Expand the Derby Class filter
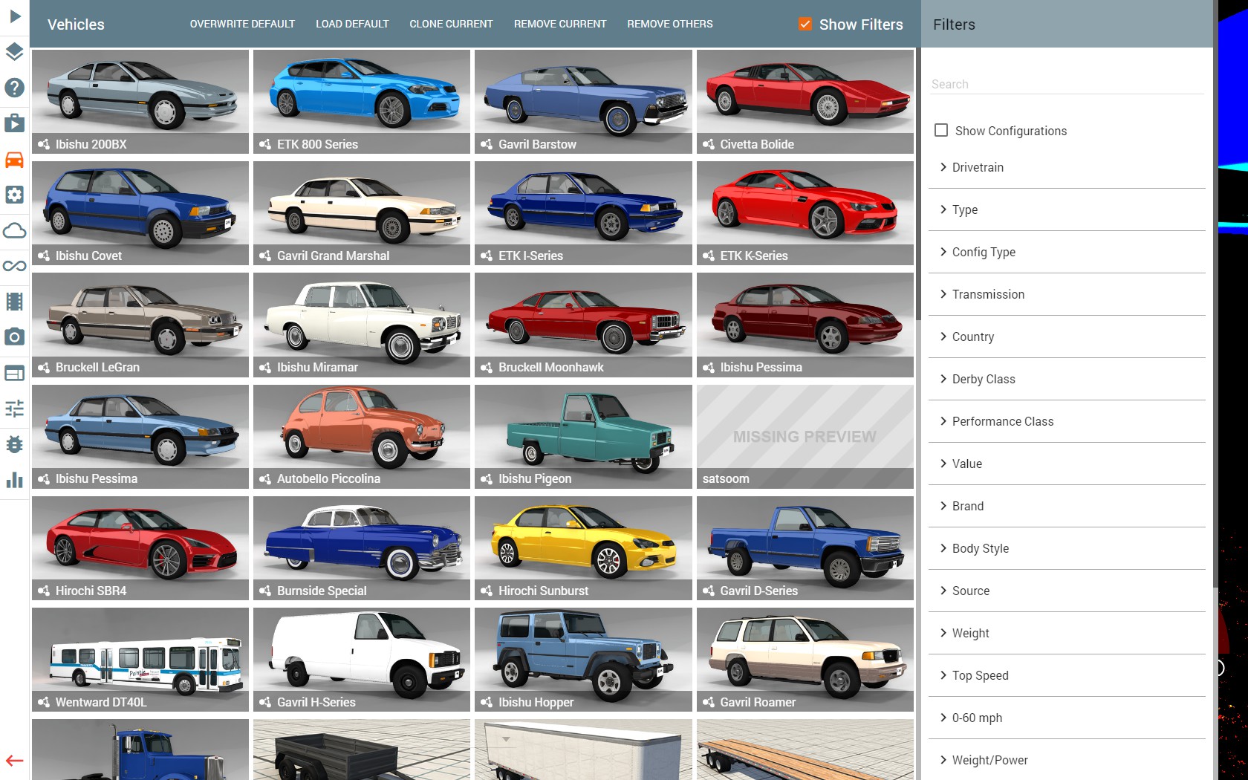The width and height of the screenshot is (1248, 780). click(1067, 379)
